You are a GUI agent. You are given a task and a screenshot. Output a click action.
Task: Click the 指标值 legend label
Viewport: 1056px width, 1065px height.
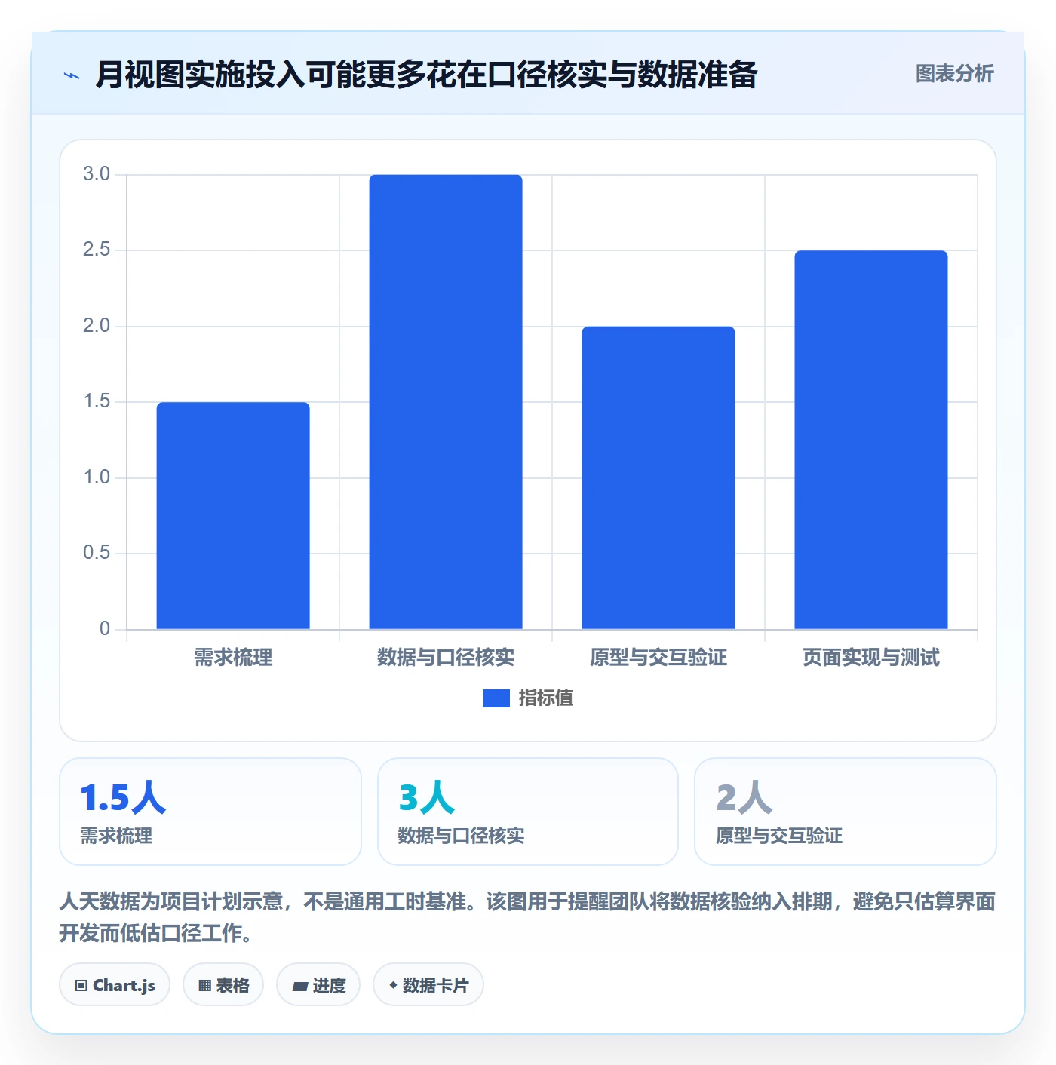(545, 698)
